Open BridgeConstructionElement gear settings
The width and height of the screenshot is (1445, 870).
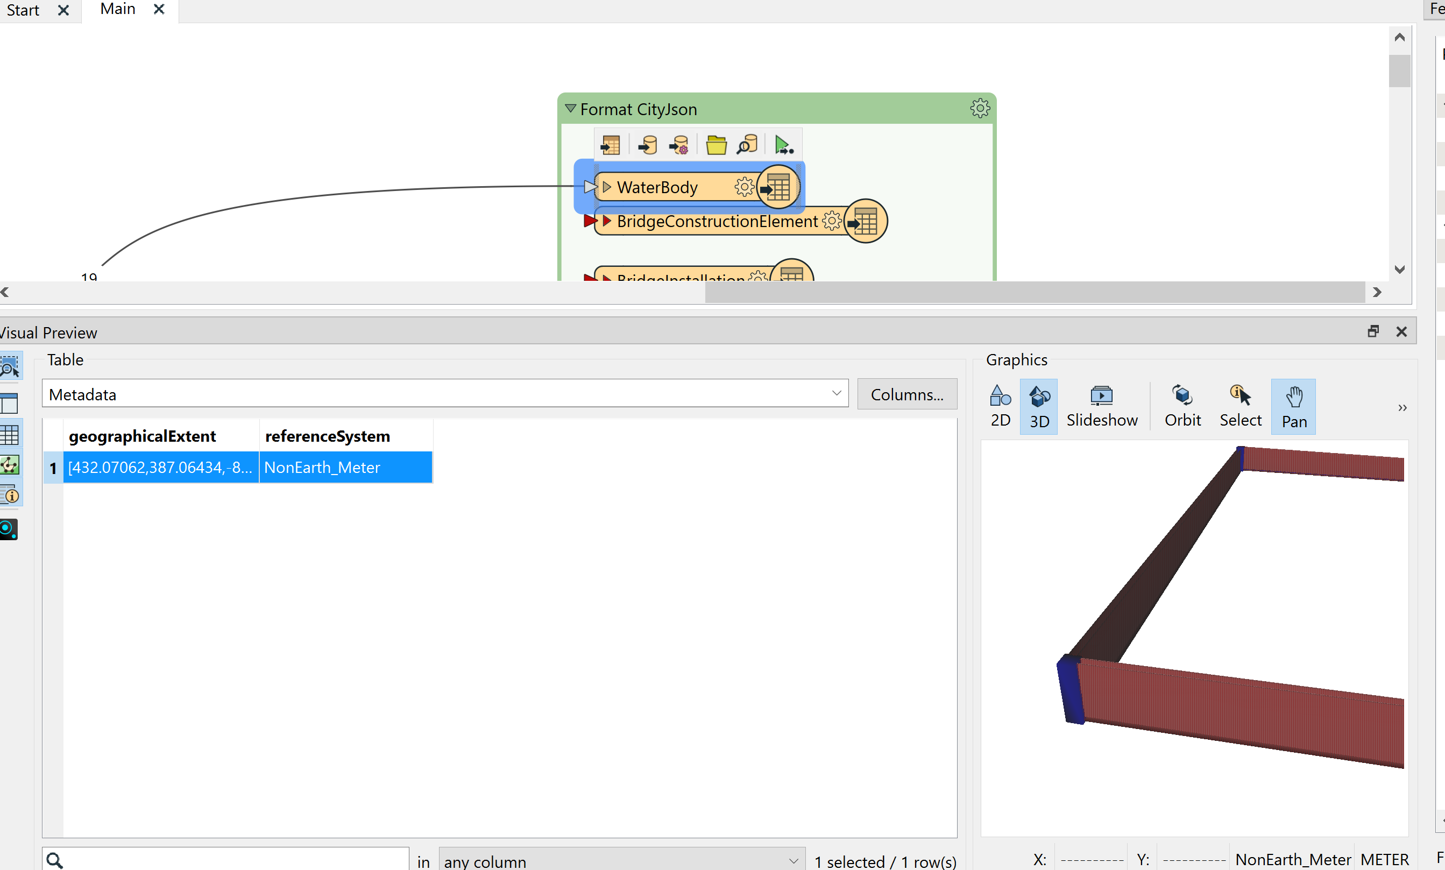[x=831, y=221]
